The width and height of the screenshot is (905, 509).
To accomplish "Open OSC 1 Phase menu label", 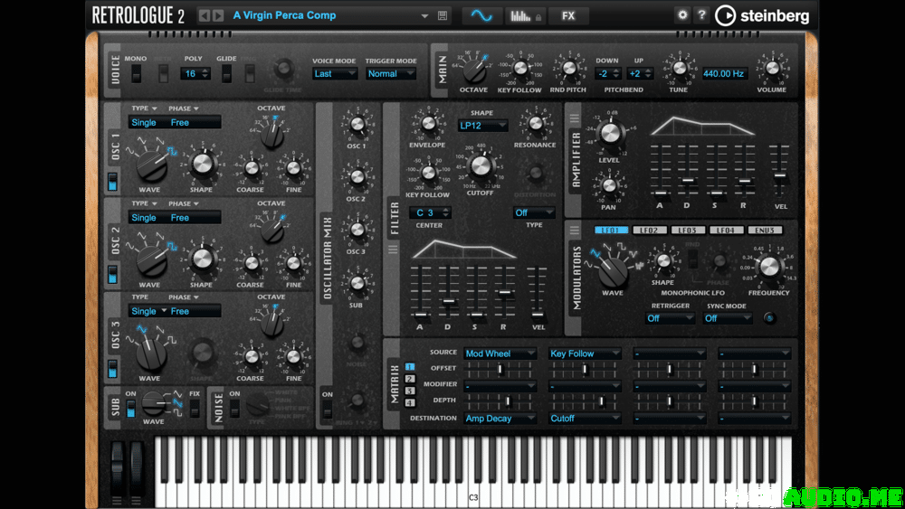I will 184,108.
